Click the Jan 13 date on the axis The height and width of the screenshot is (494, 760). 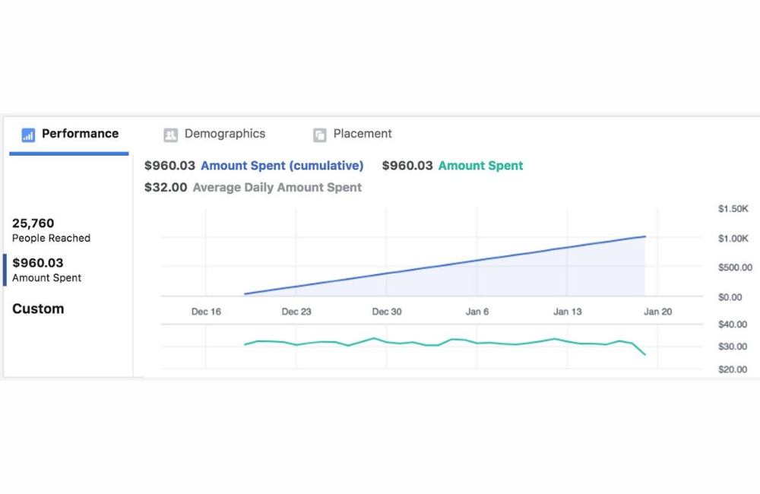pyautogui.click(x=567, y=312)
